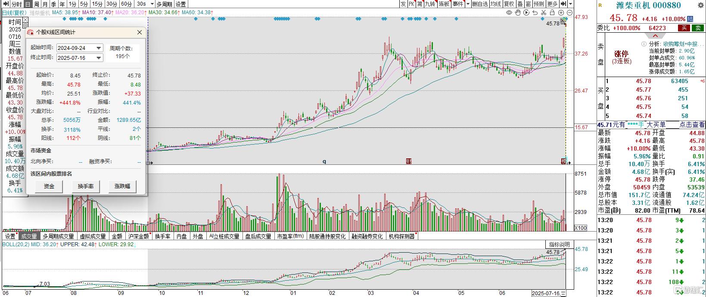Toggle 复权 price adjustment in the toolbar
The image size is (706, 297).
pos(509,4)
